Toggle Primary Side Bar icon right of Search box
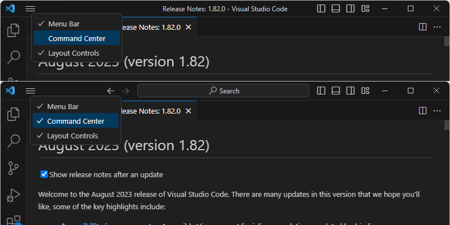This screenshot has width=450, height=225. (321, 91)
